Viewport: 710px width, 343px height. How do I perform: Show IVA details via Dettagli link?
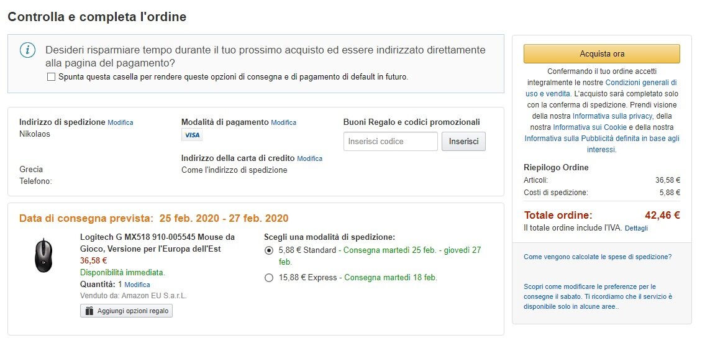tap(636, 229)
